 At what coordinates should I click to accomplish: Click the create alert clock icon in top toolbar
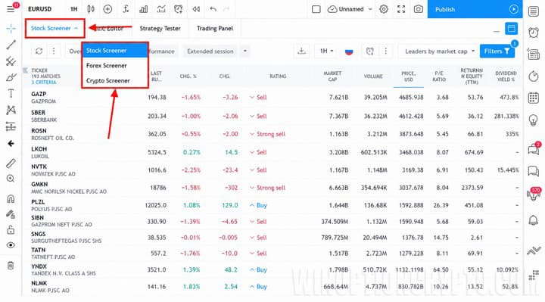(x=179, y=9)
